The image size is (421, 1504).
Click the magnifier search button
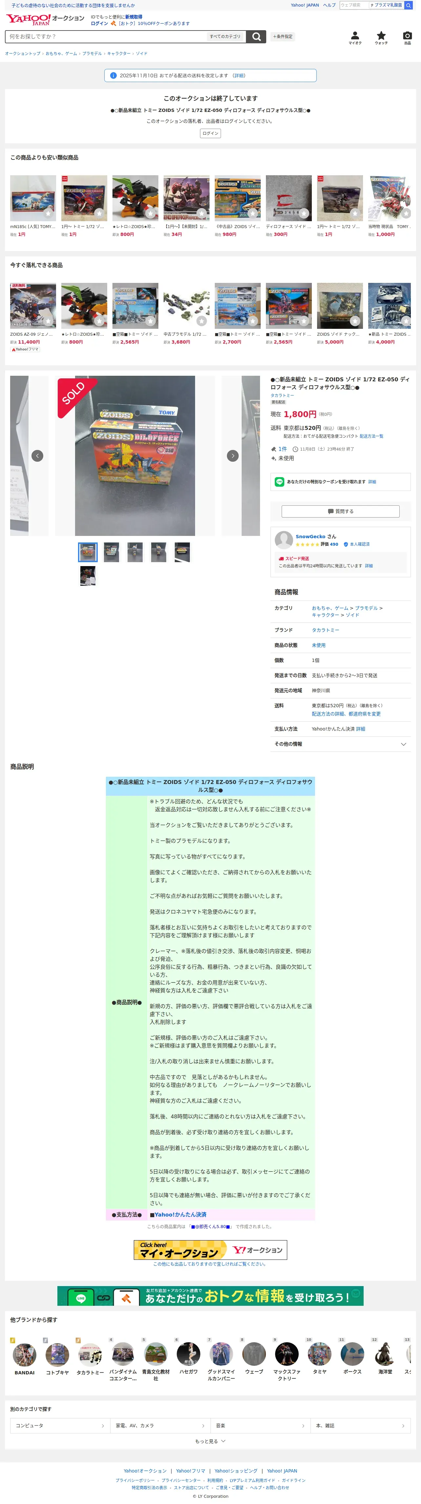[256, 36]
